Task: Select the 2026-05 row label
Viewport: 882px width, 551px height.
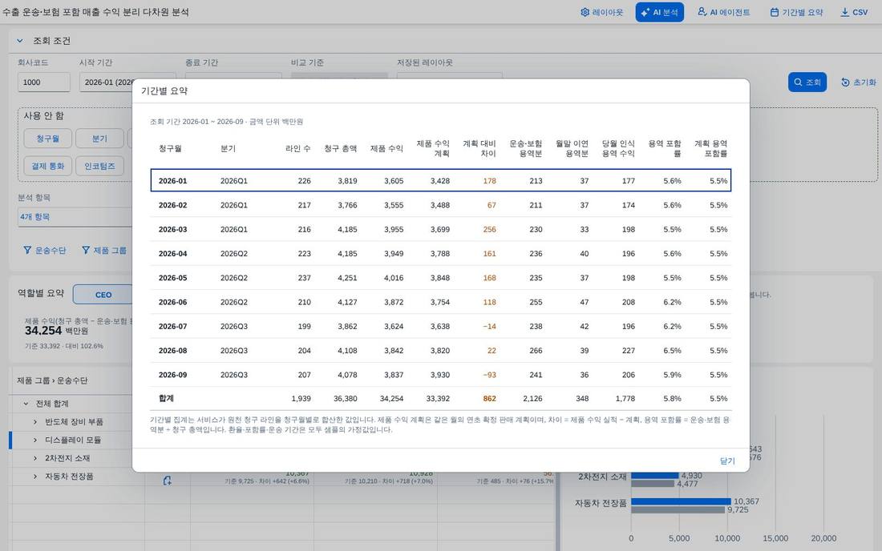Action: [172, 278]
